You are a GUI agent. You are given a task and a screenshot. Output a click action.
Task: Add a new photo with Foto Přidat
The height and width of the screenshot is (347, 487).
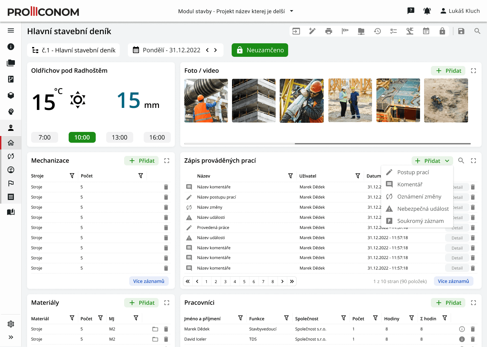pos(448,71)
